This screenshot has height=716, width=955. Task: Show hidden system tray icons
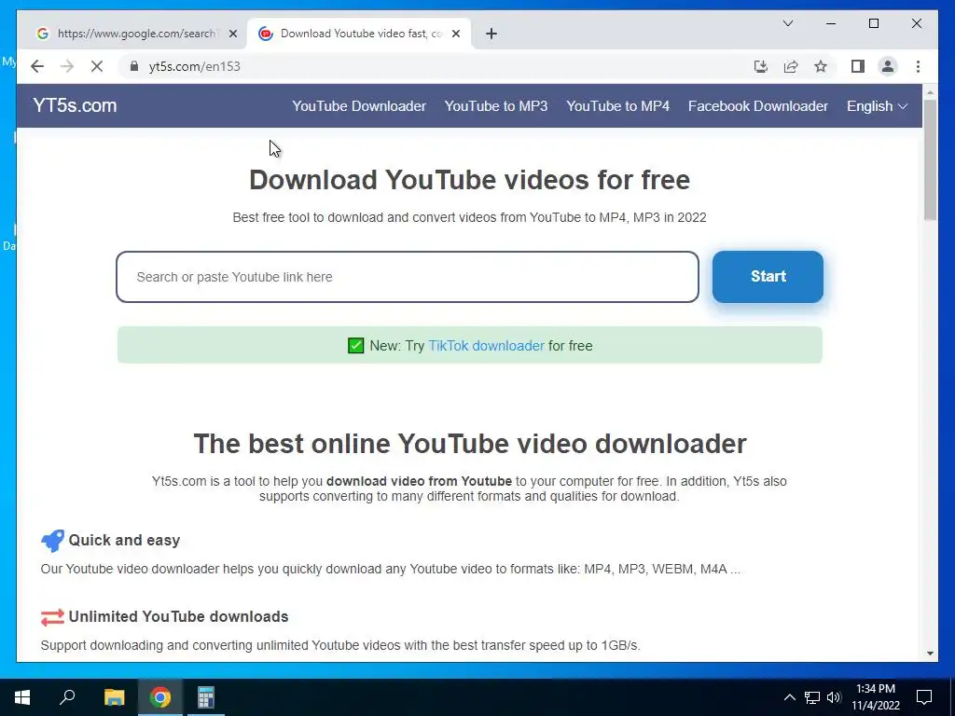click(x=789, y=697)
